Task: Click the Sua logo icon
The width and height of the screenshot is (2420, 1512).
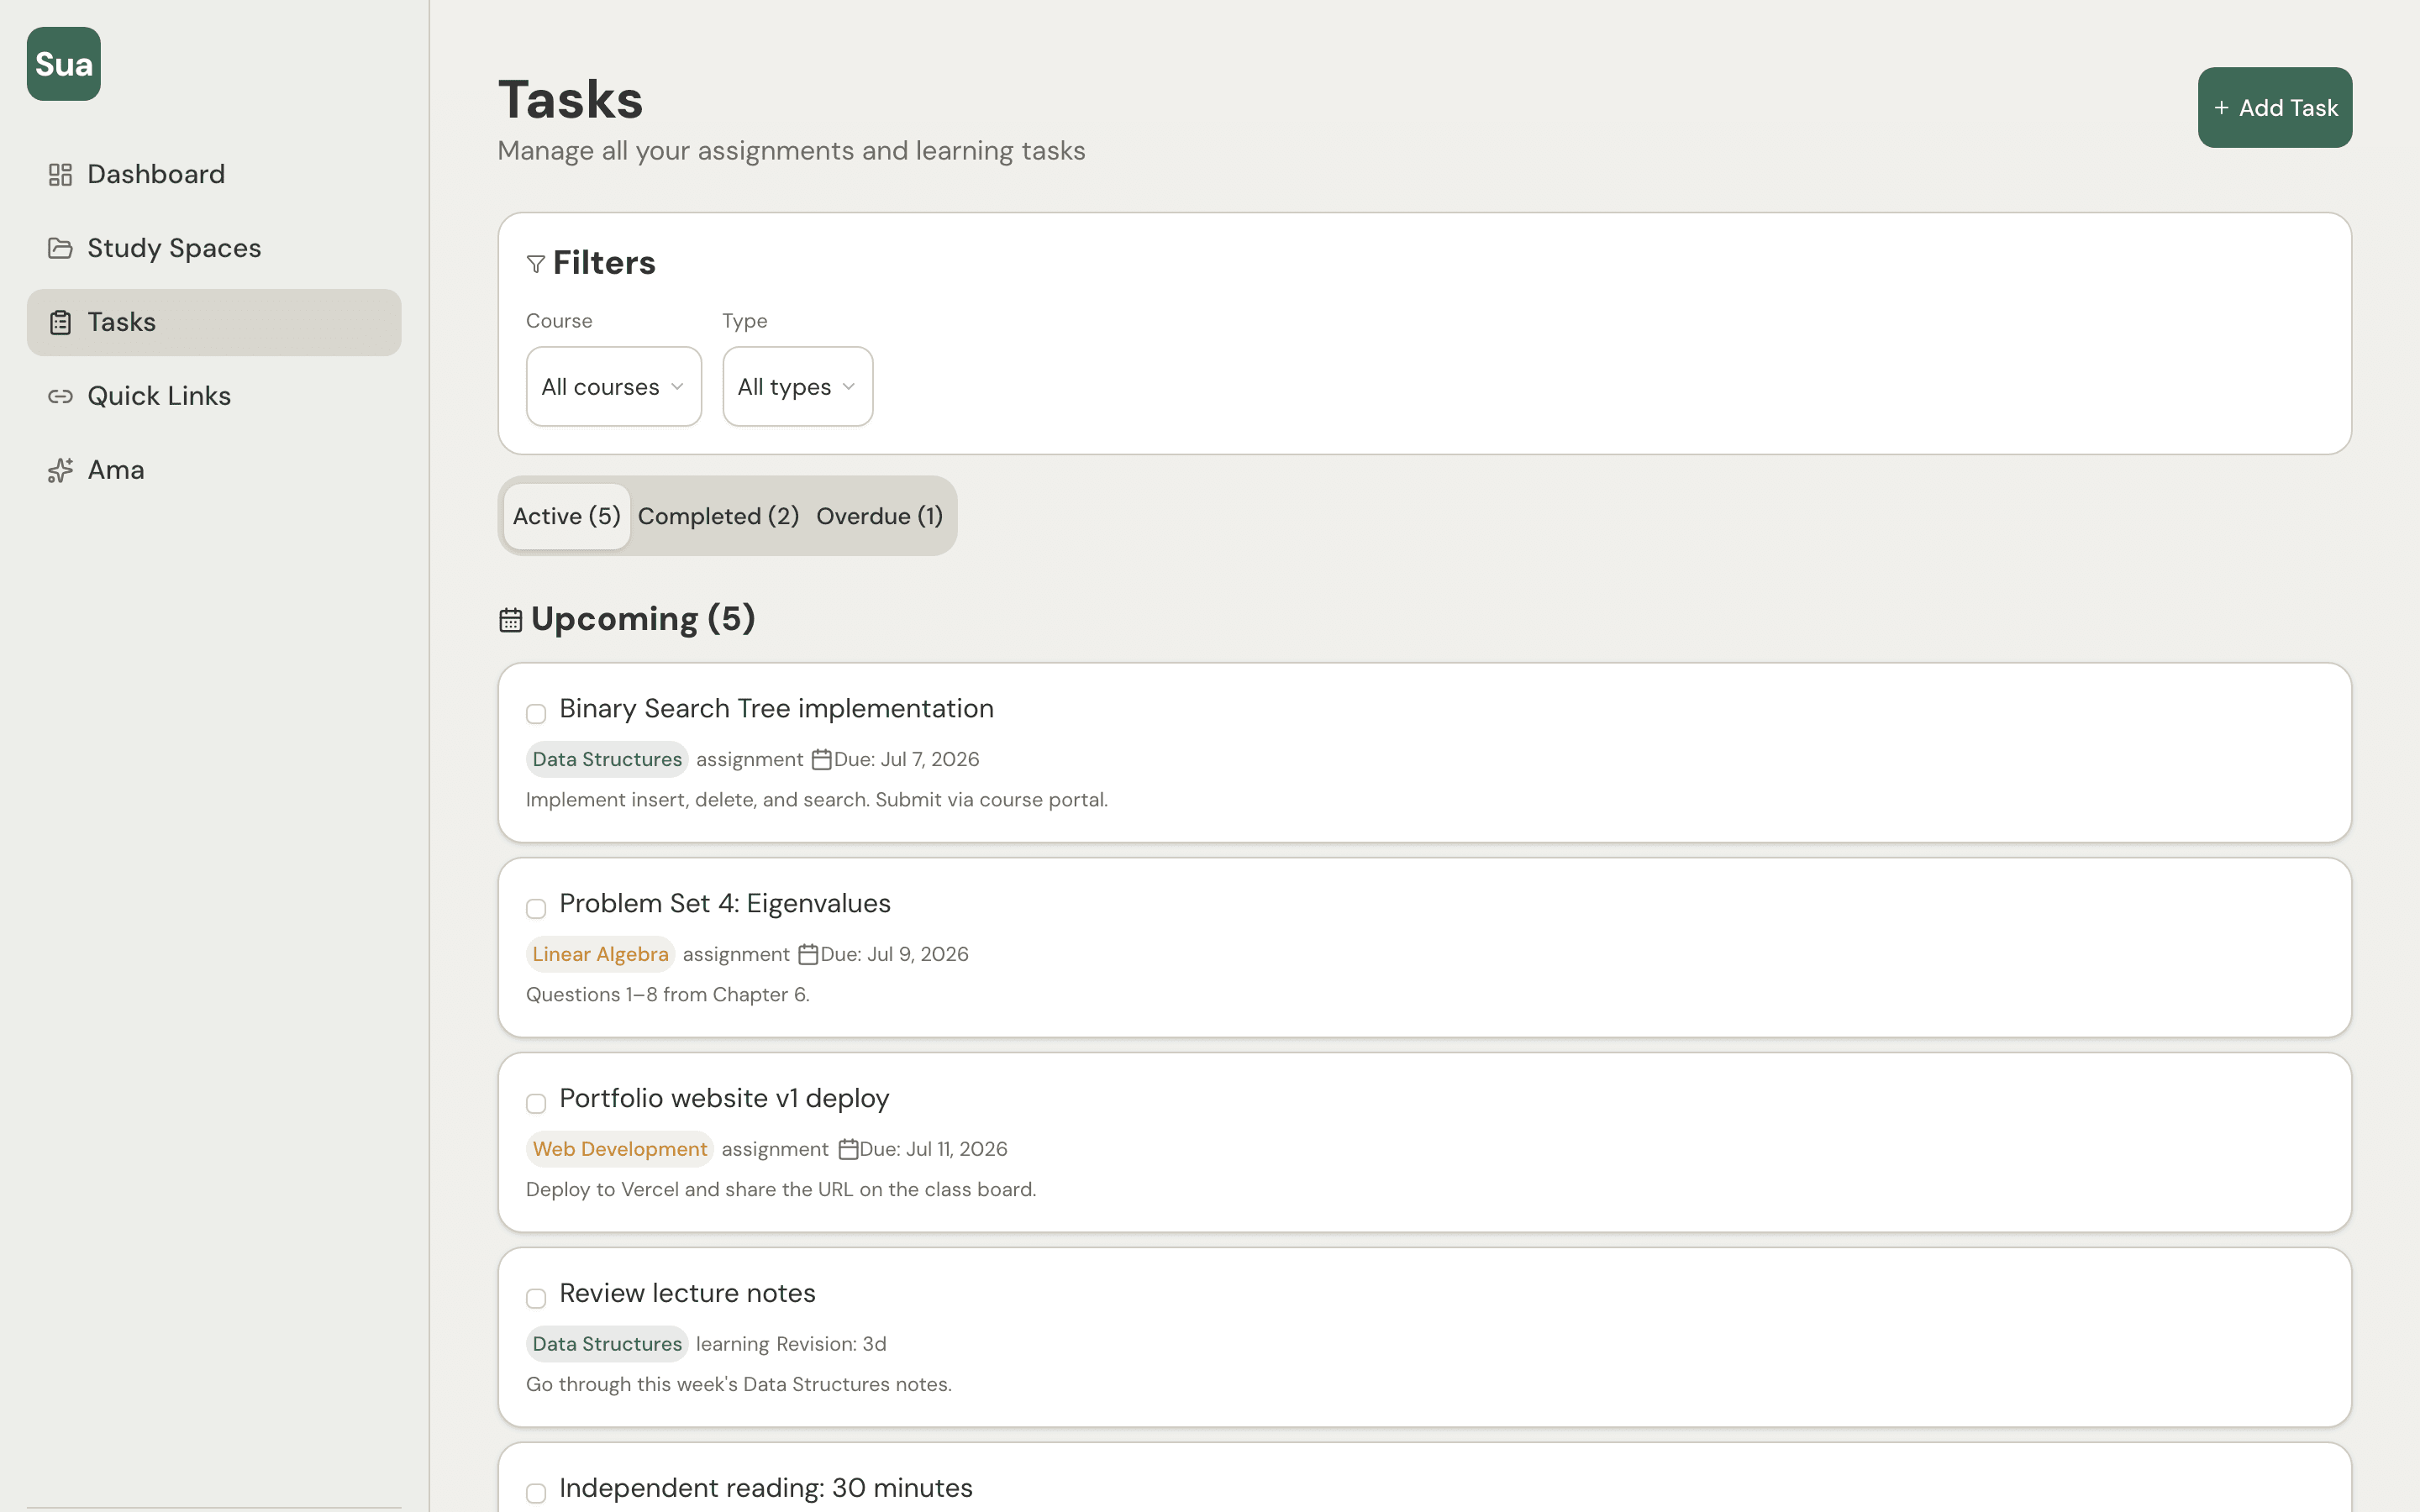Action: click(x=63, y=64)
